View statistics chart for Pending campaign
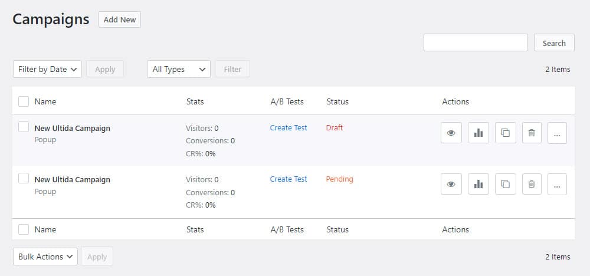590x276 pixels. [478, 184]
